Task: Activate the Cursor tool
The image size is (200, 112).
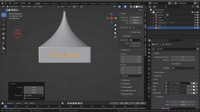Action: point(4,19)
